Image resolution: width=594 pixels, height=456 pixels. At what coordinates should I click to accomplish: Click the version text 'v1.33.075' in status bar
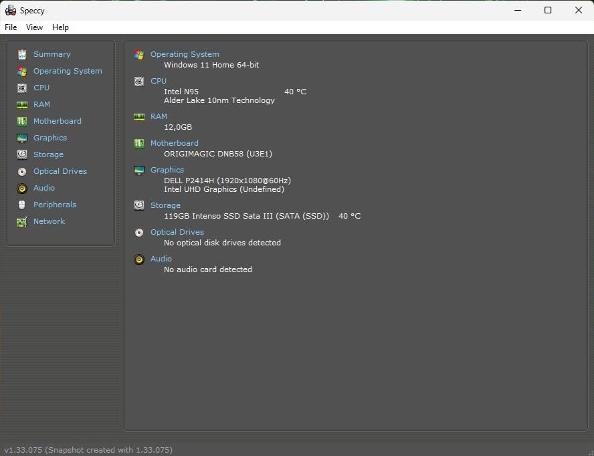point(23,450)
